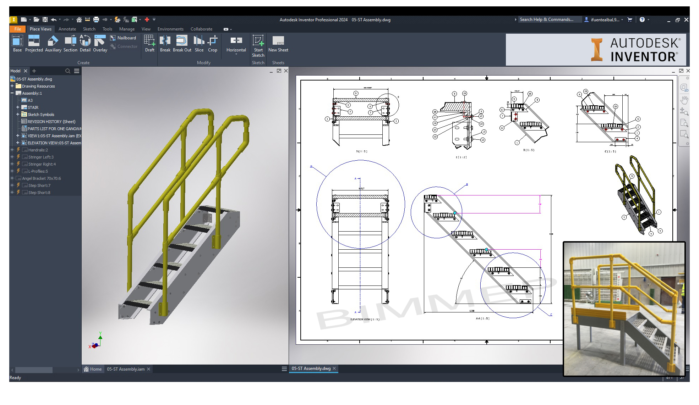Open the Horizontal alignment dropdown
699x405 pixels.
[236, 54]
